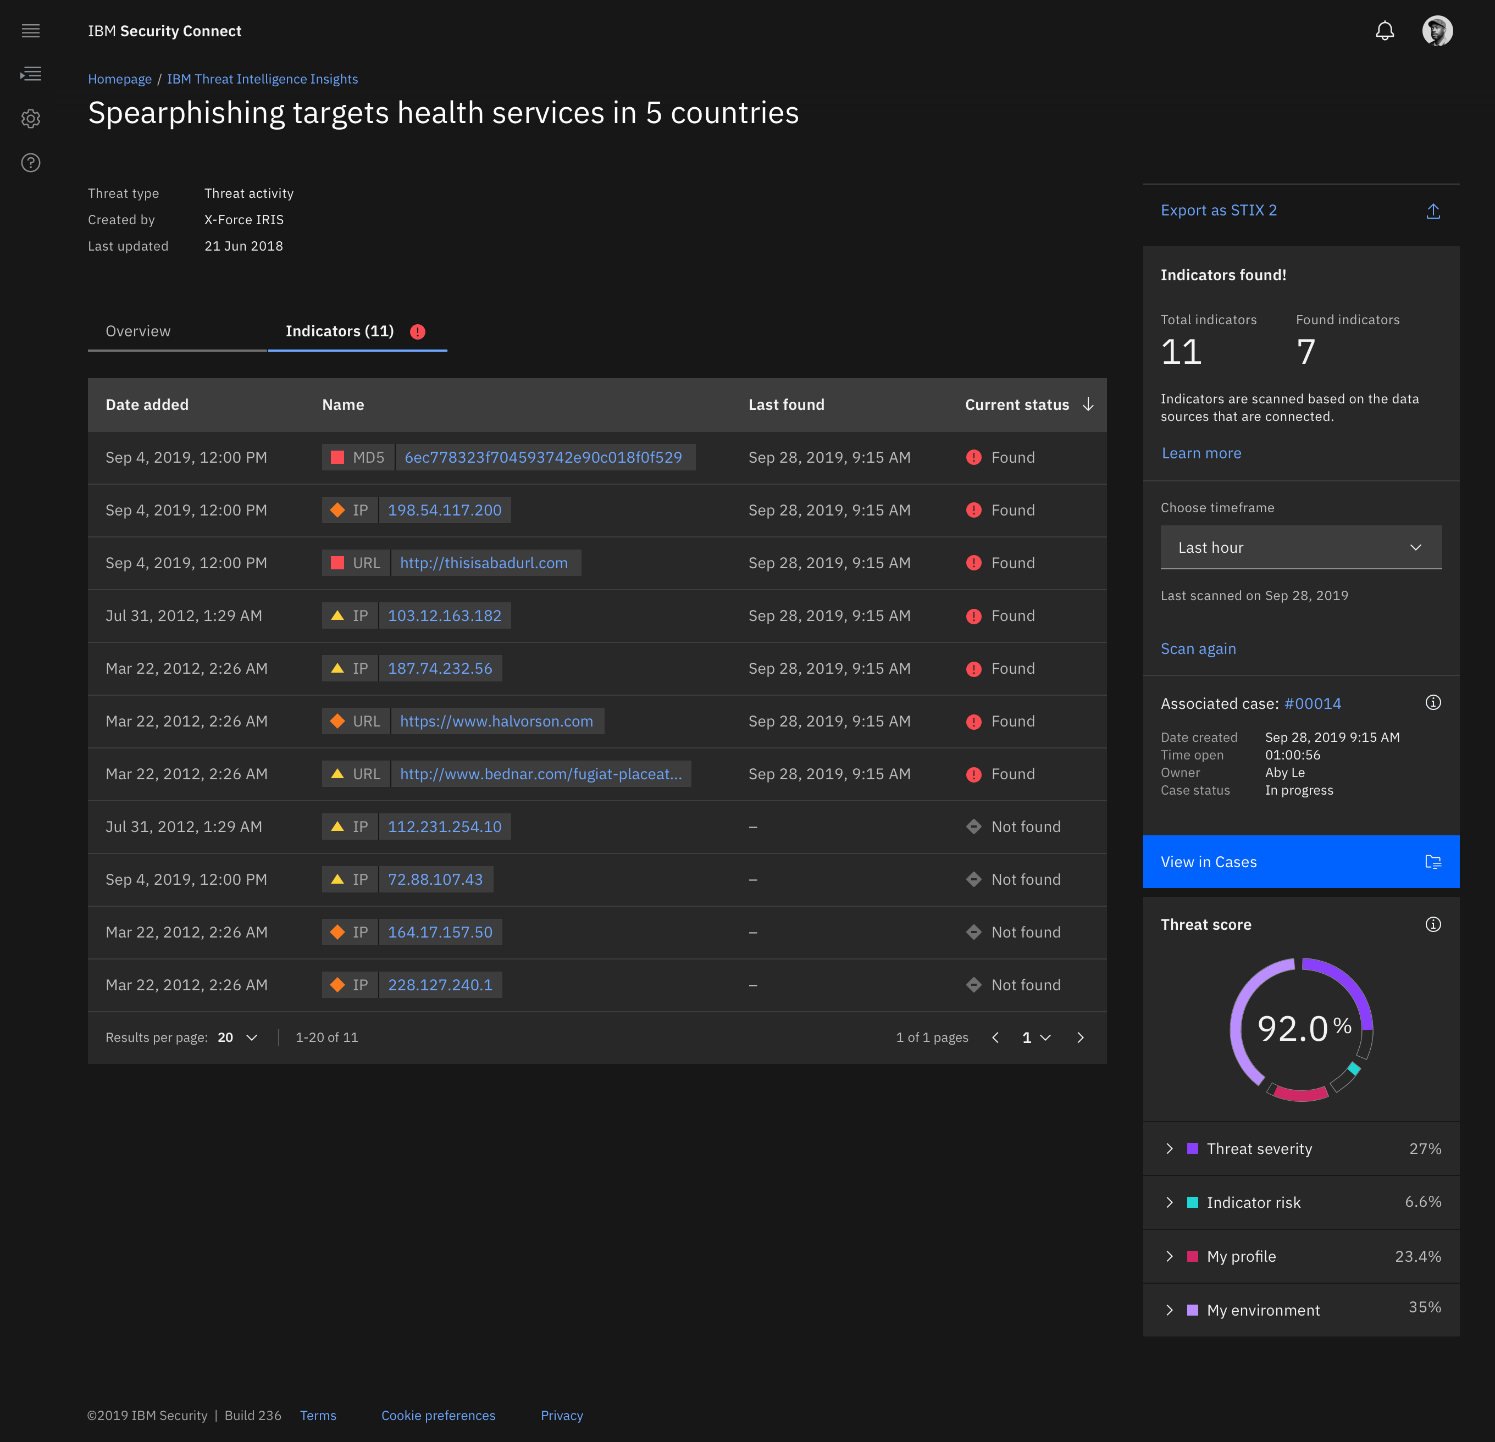Click orange diamond icon for 198.54.117.200
This screenshot has height=1442, width=1495.
coord(337,510)
